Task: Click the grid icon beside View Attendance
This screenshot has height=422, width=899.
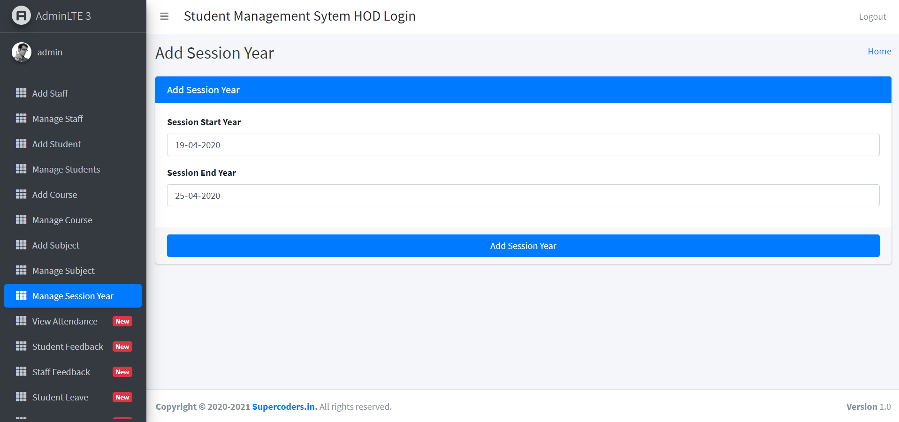Action: [21, 321]
